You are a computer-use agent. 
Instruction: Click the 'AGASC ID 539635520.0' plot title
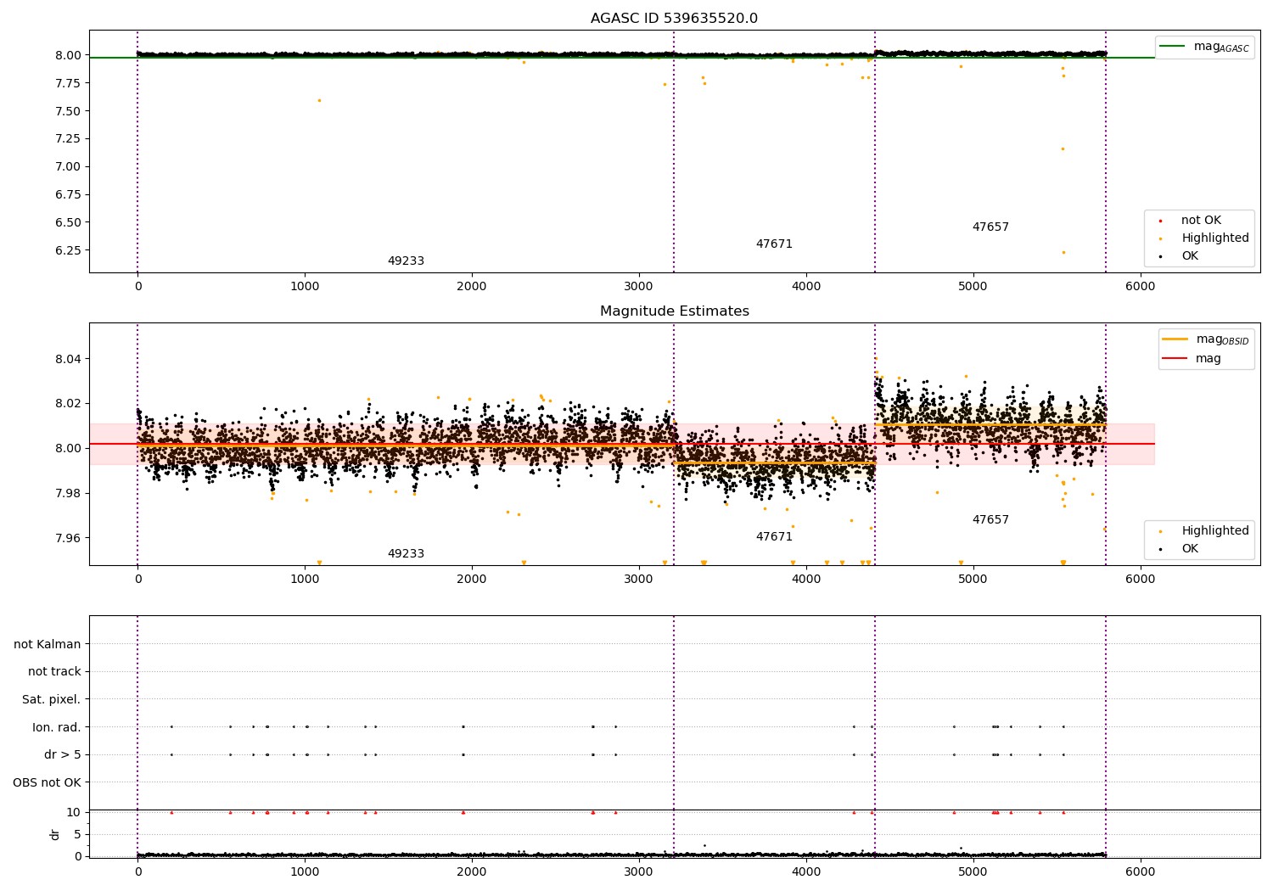point(674,19)
